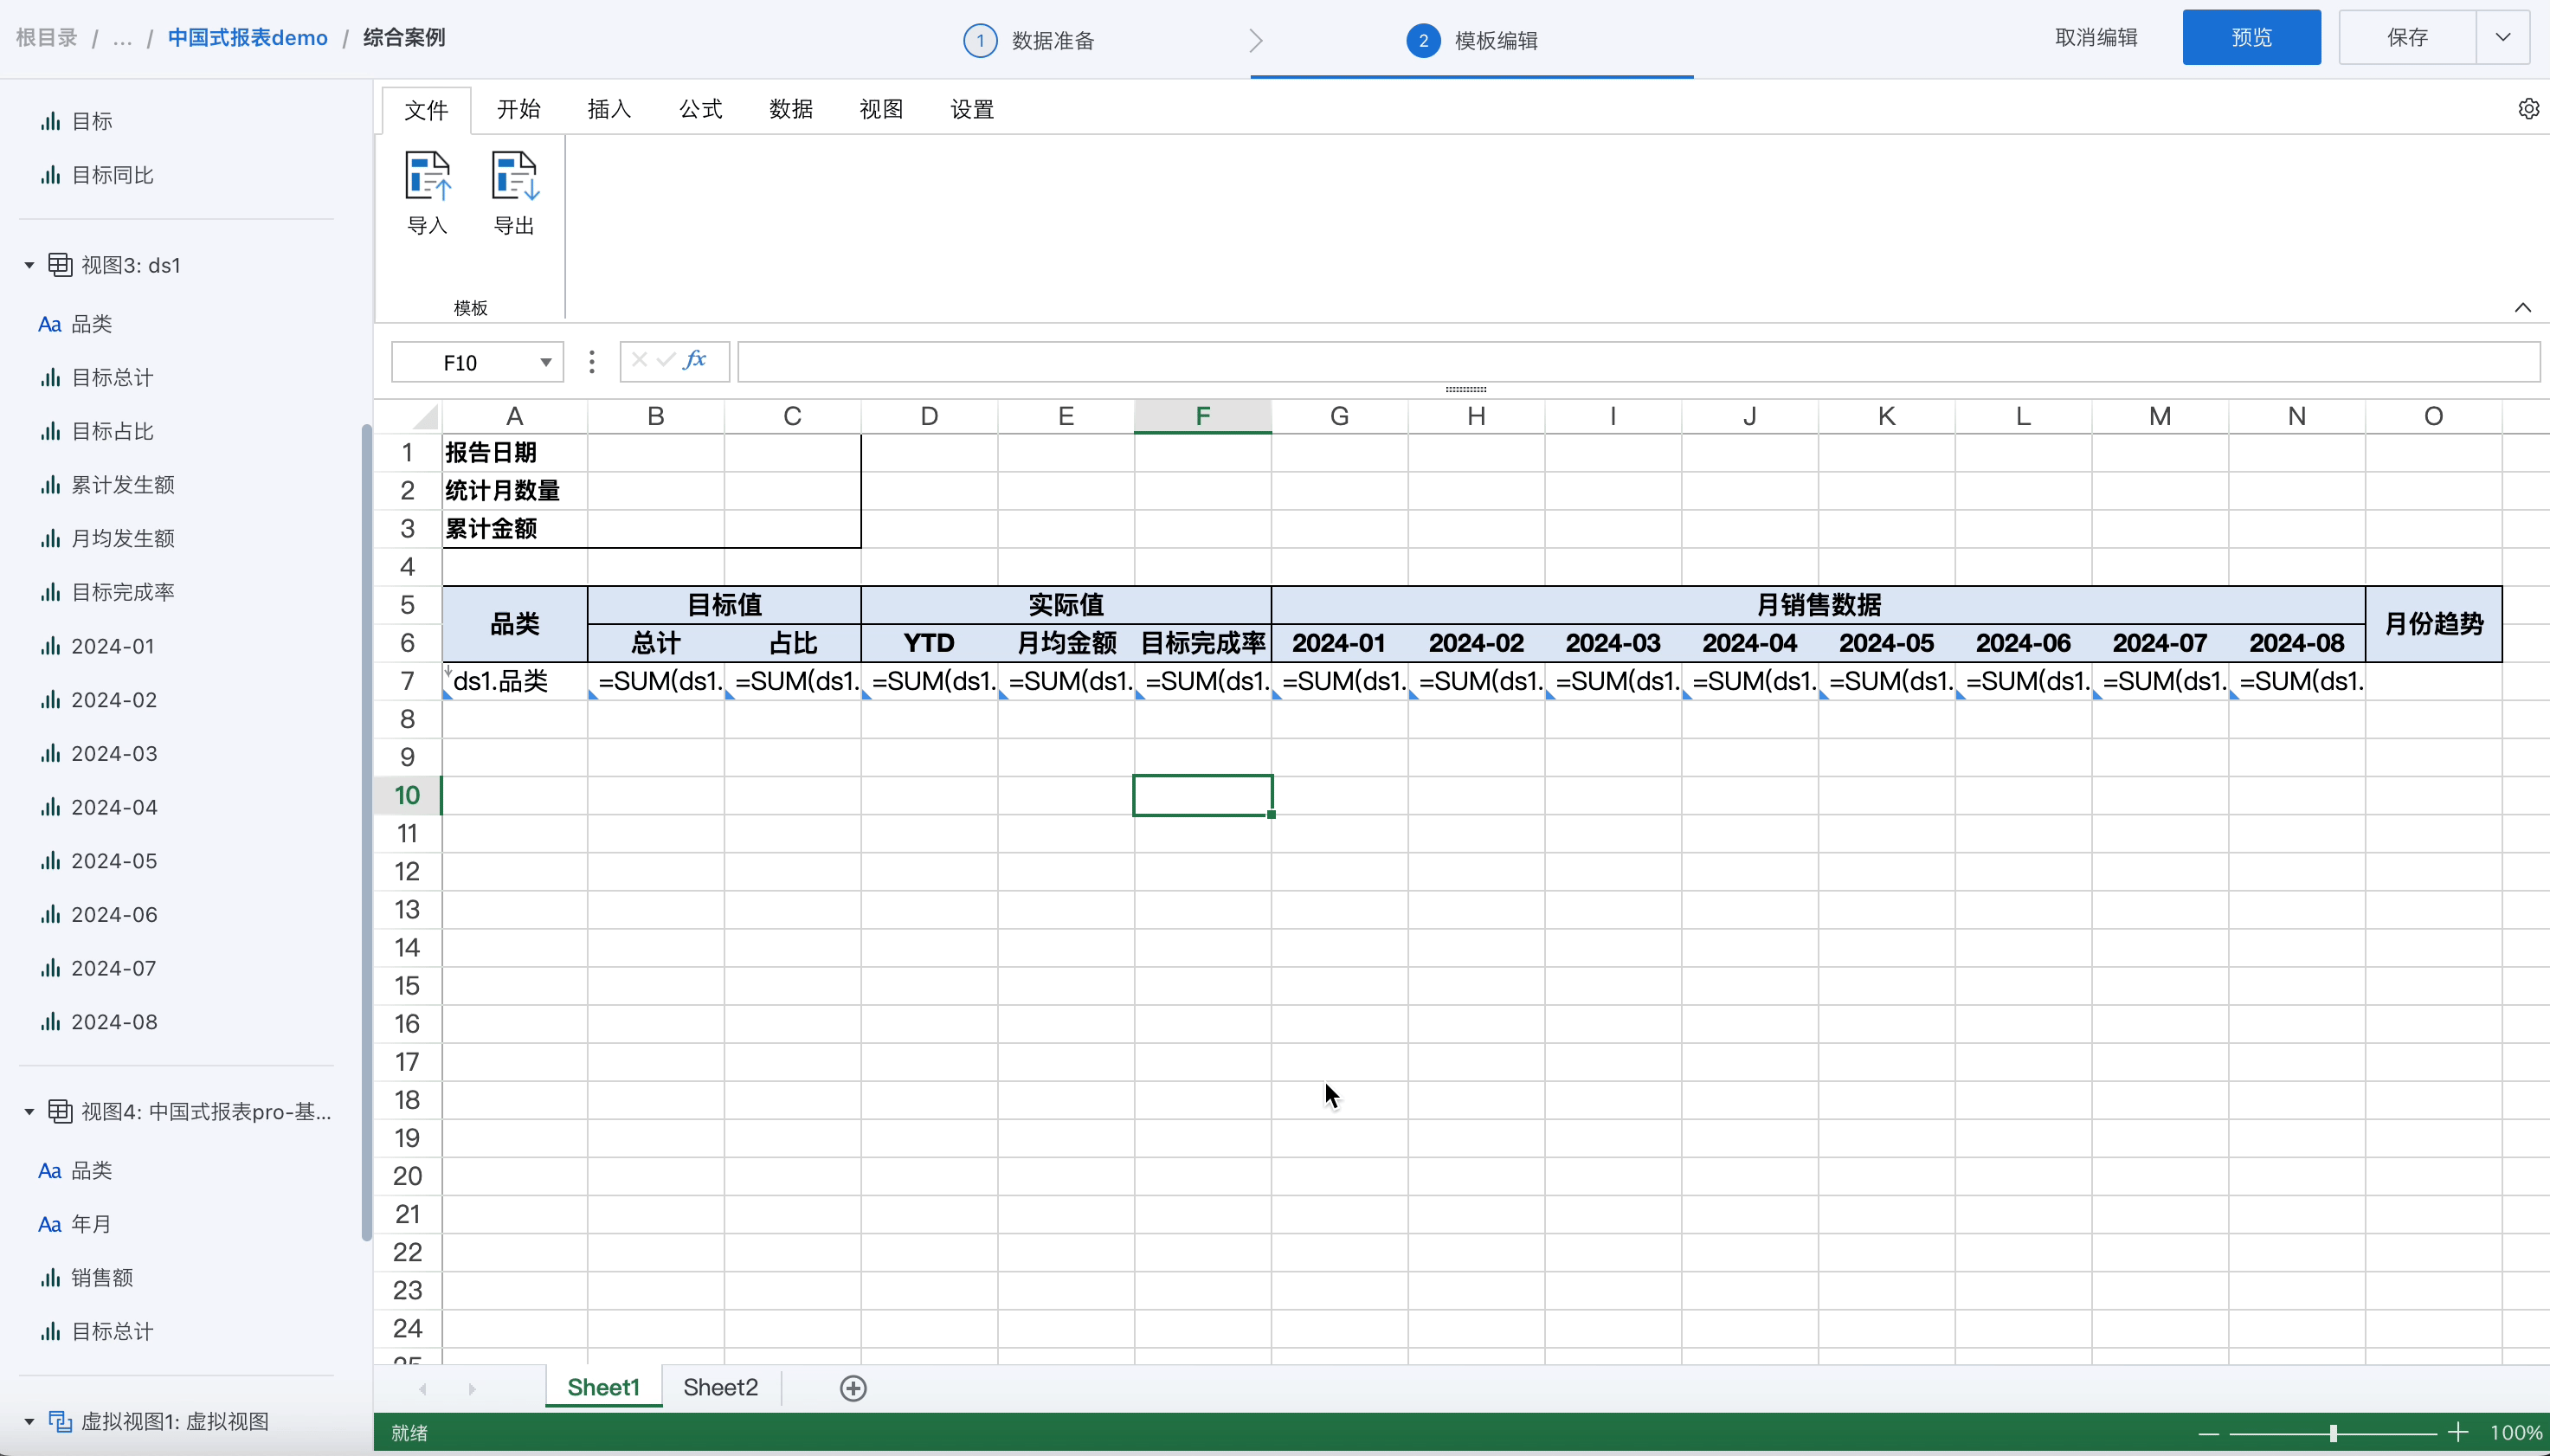Screen dimensions: 2550x1456
Task: Click the 100% zoom level label
Action: point(2517,1433)
